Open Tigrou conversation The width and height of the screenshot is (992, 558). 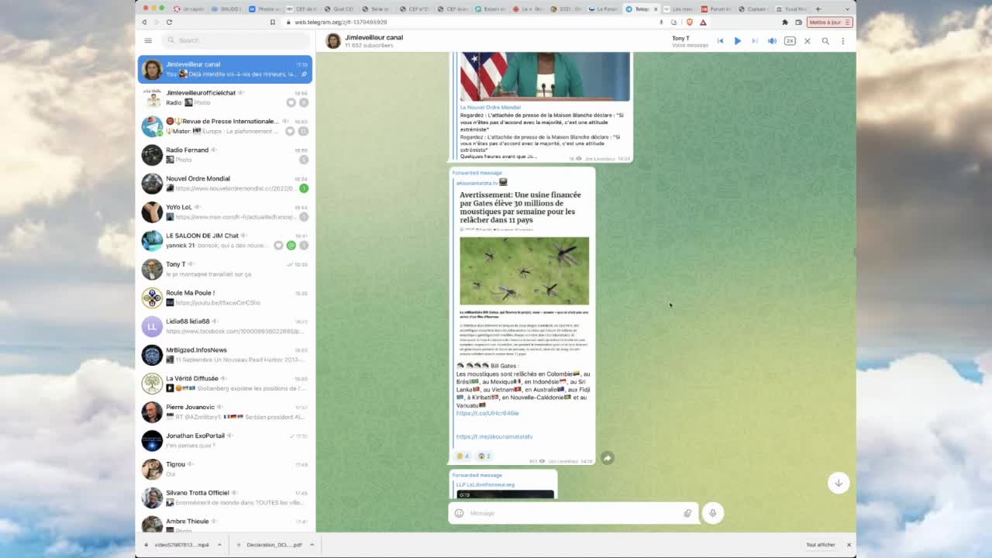226,469
